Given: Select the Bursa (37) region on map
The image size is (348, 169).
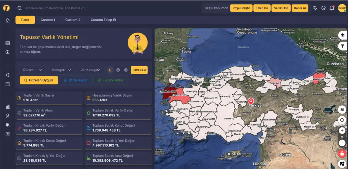Looking at the screenshot, I should click(192, 91).
